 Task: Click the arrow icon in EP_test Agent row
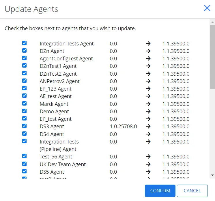point(148,119)
